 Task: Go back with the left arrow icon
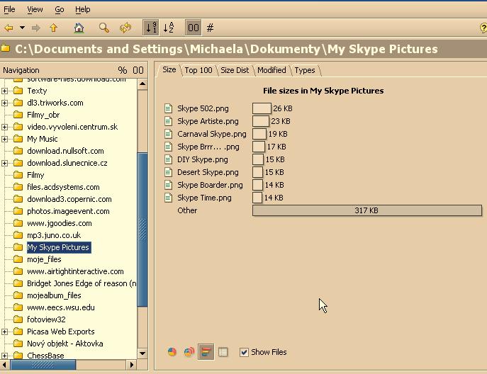click(x=9, y=28)
